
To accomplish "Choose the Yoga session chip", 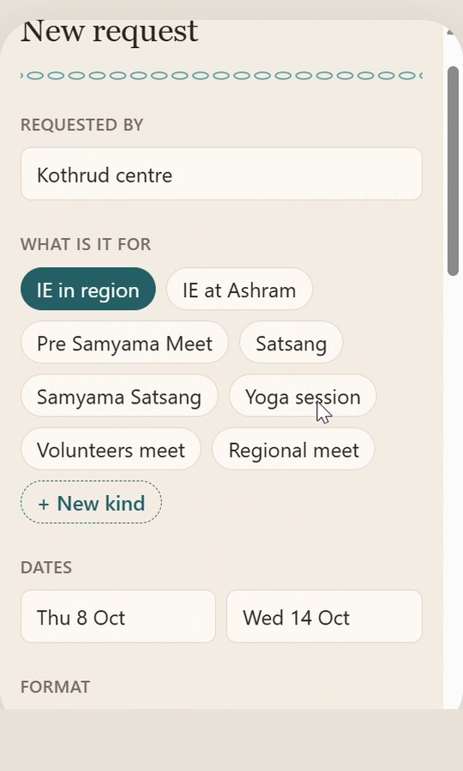I will 303,396.
